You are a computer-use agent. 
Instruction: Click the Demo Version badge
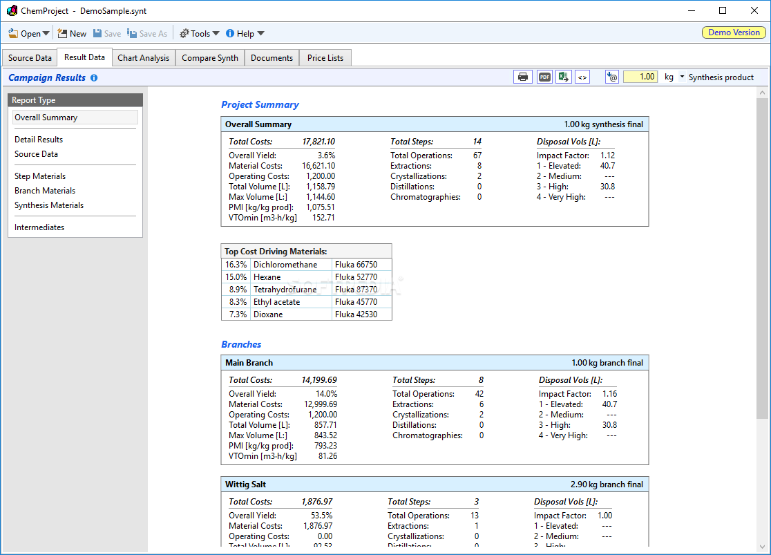pyautogui.click(x=734, y=32)
